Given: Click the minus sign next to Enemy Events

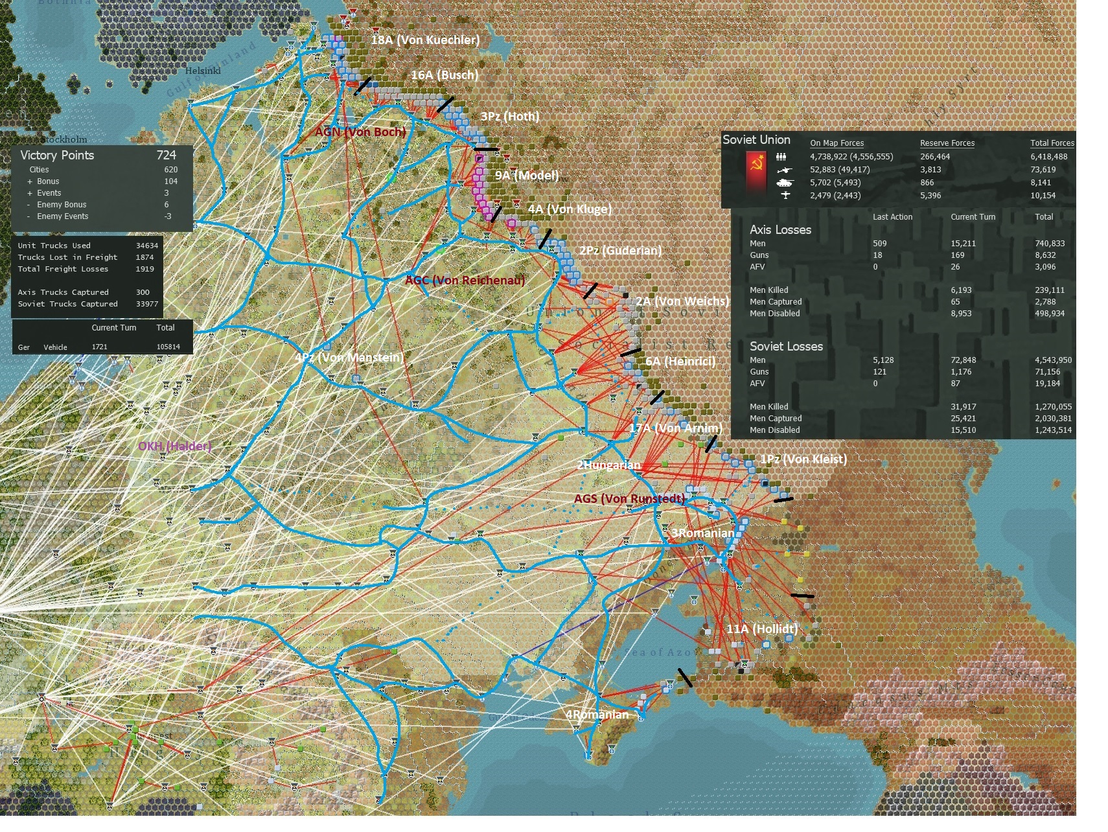Looking at the screenshot, I should point(29,216).
